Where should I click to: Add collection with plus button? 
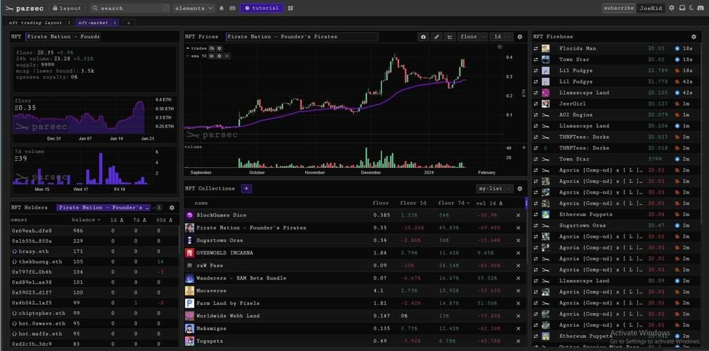(x=246, y=188)
